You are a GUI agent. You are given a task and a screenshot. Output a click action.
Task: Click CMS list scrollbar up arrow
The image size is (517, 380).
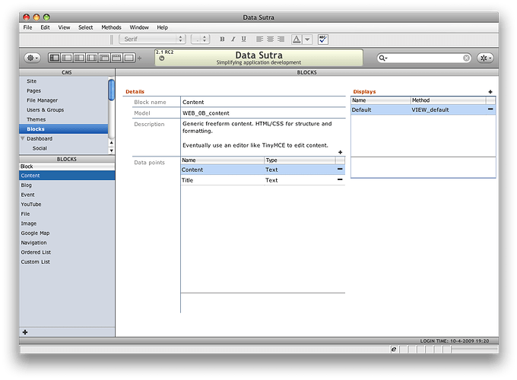[112, 143]
